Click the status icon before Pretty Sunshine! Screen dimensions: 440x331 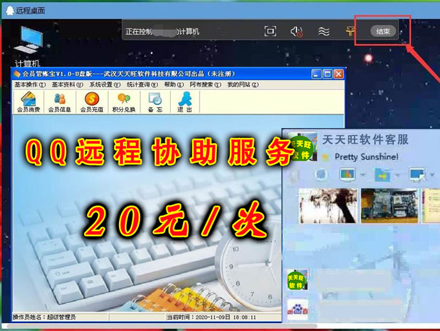click(x=325, y=157)
